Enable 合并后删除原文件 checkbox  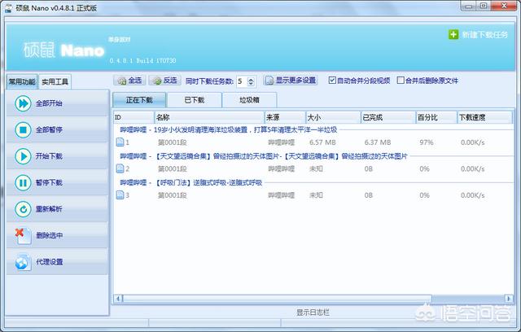(401, 81)
